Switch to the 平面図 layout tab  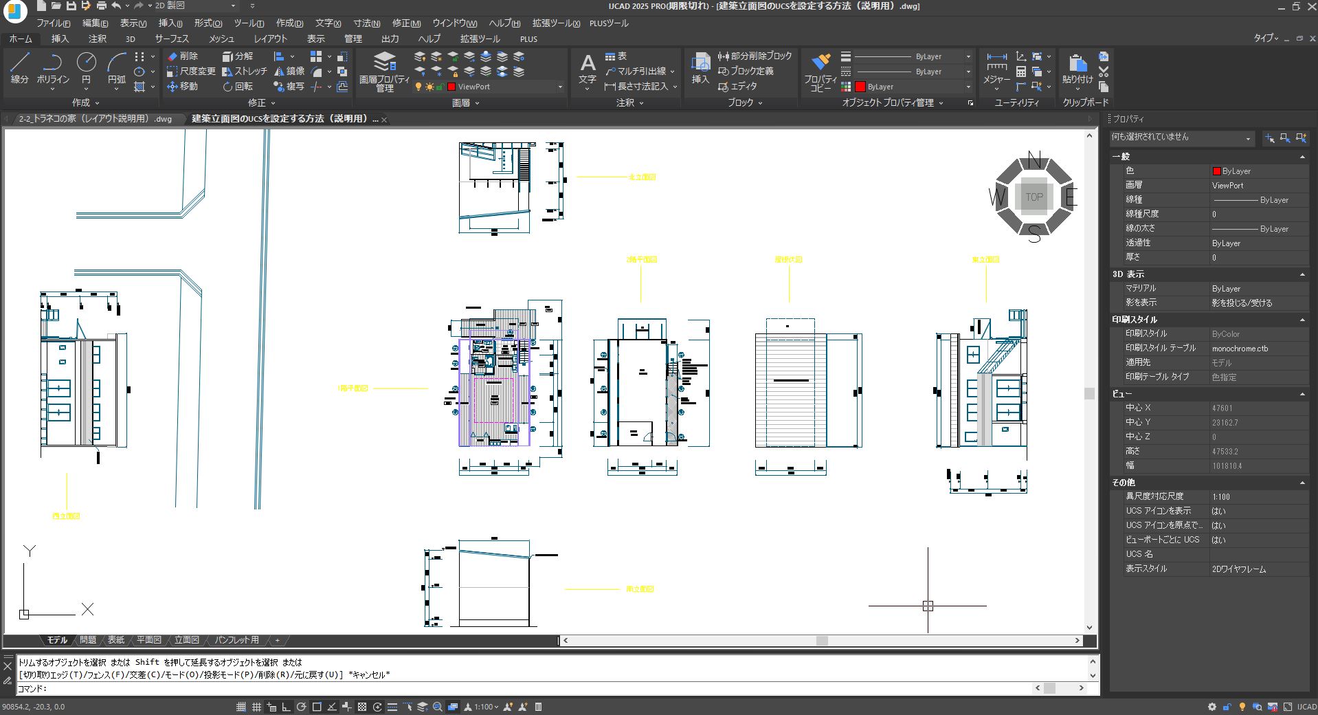(x=148, y=640)
